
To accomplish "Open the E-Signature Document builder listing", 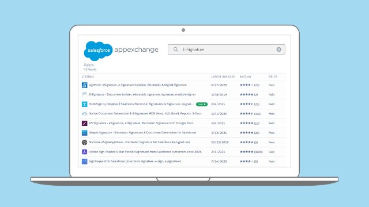I will pyautogui.click(x=142, y=94).
